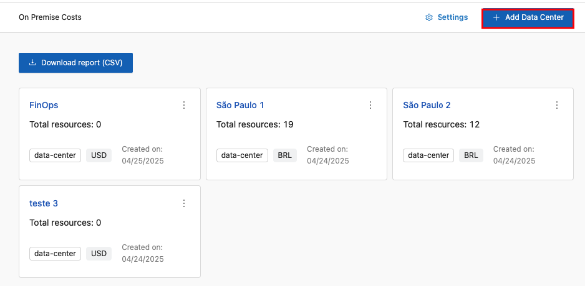Open the São Paulo 1 kebab menu
The width and height of the screenshot is (585, 286).
pos(370,105)
